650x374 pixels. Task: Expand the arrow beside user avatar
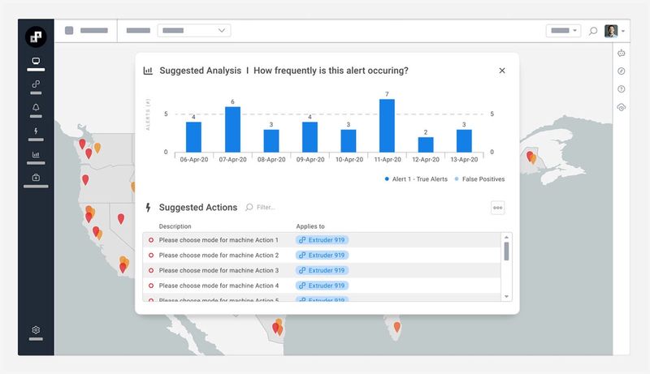623,31
